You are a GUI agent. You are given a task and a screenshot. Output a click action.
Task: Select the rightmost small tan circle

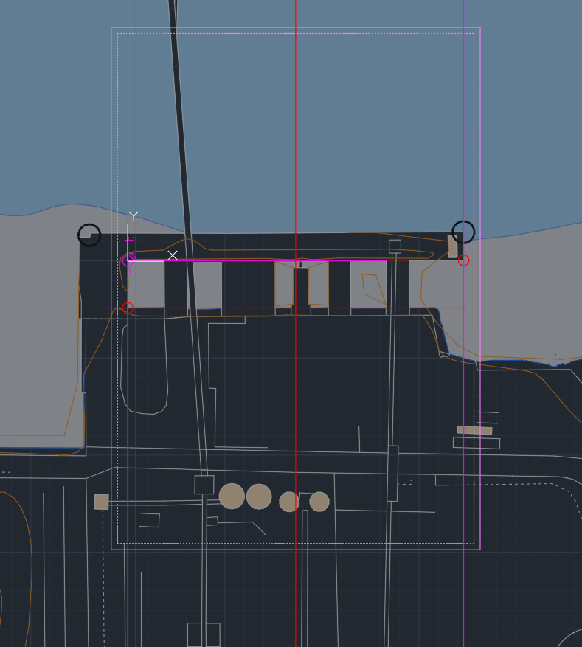[319, 502]
